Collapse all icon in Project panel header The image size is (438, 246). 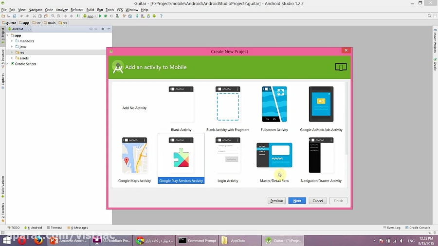point(96,29)
